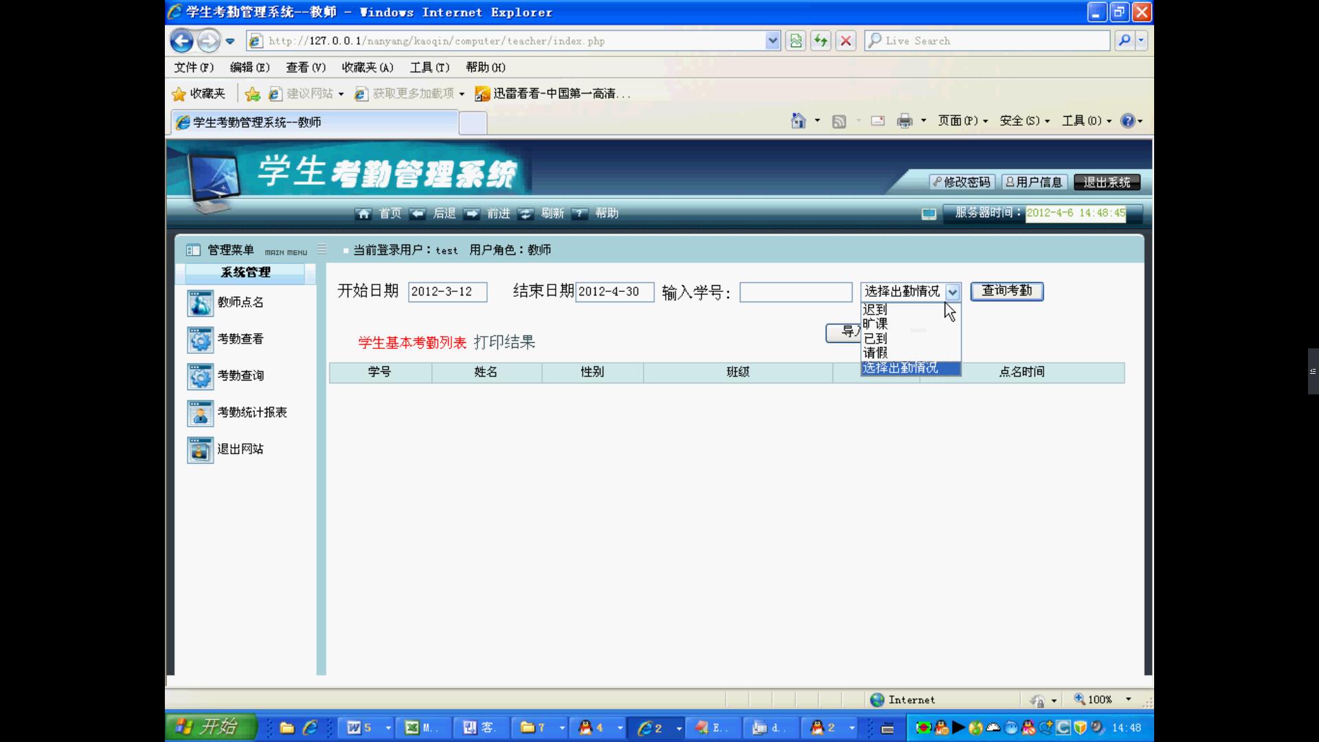Click the IE back navigation arrow
Viewport: 1319px width, 742px height.
(x=182, y=41)
